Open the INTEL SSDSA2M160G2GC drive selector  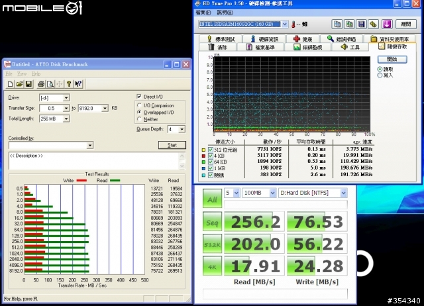click(243, 24)
